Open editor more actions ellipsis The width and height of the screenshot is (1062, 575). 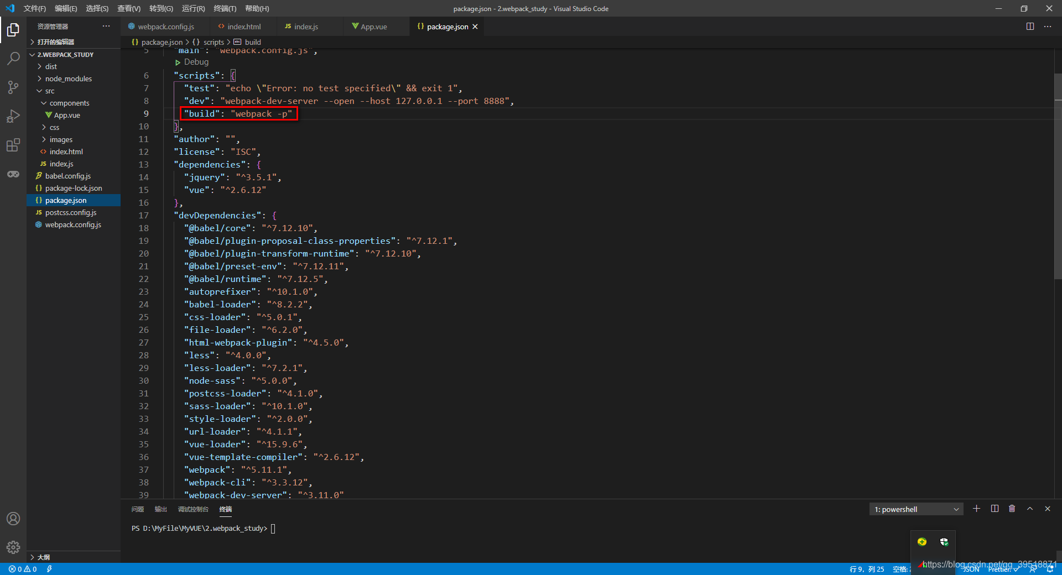coord(1048,27)
